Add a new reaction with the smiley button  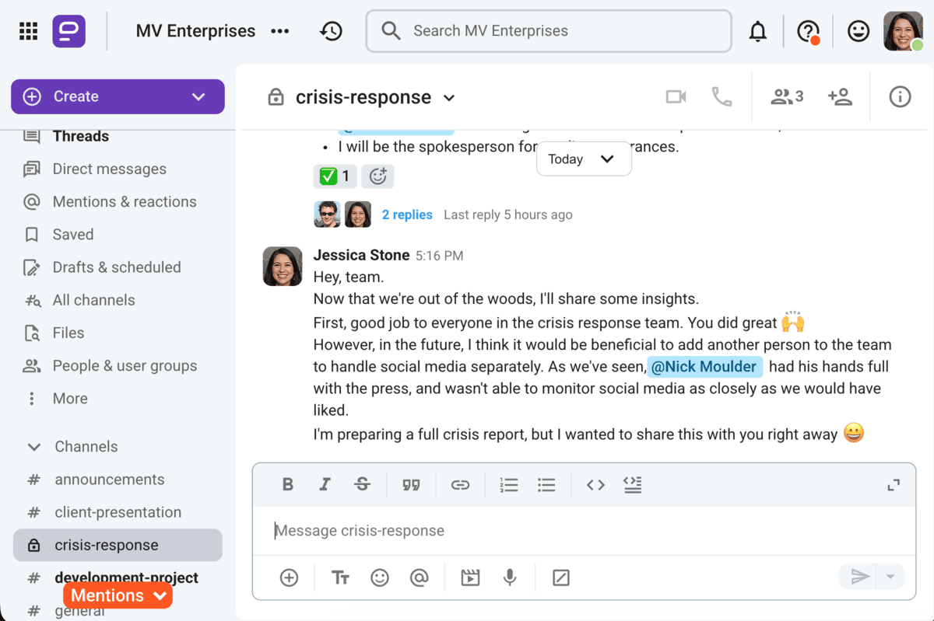click(378, 176)
